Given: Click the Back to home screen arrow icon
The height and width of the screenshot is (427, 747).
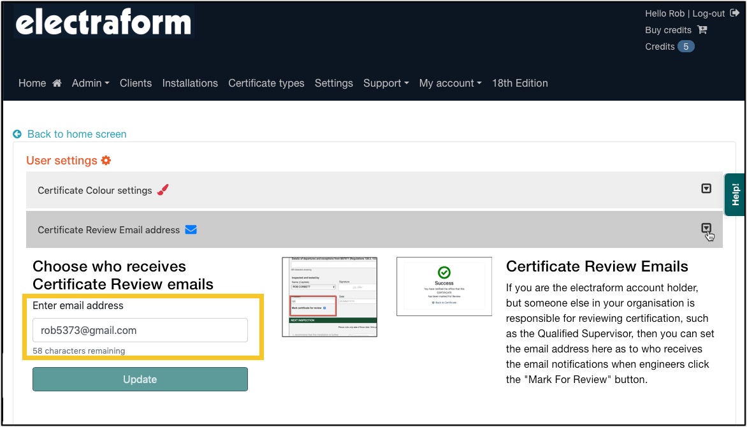Looking at the screenshot, I should point(18,134).
